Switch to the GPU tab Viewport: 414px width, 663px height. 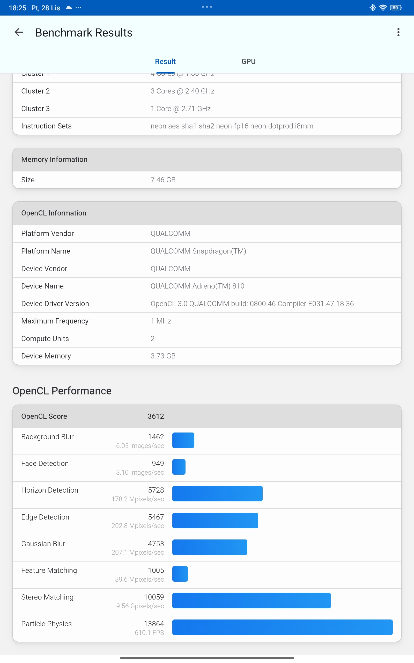pos(248,61)
